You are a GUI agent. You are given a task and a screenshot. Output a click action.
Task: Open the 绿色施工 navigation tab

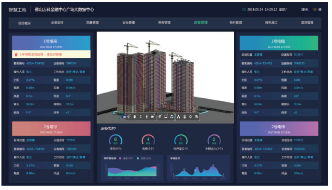point(271,23)
